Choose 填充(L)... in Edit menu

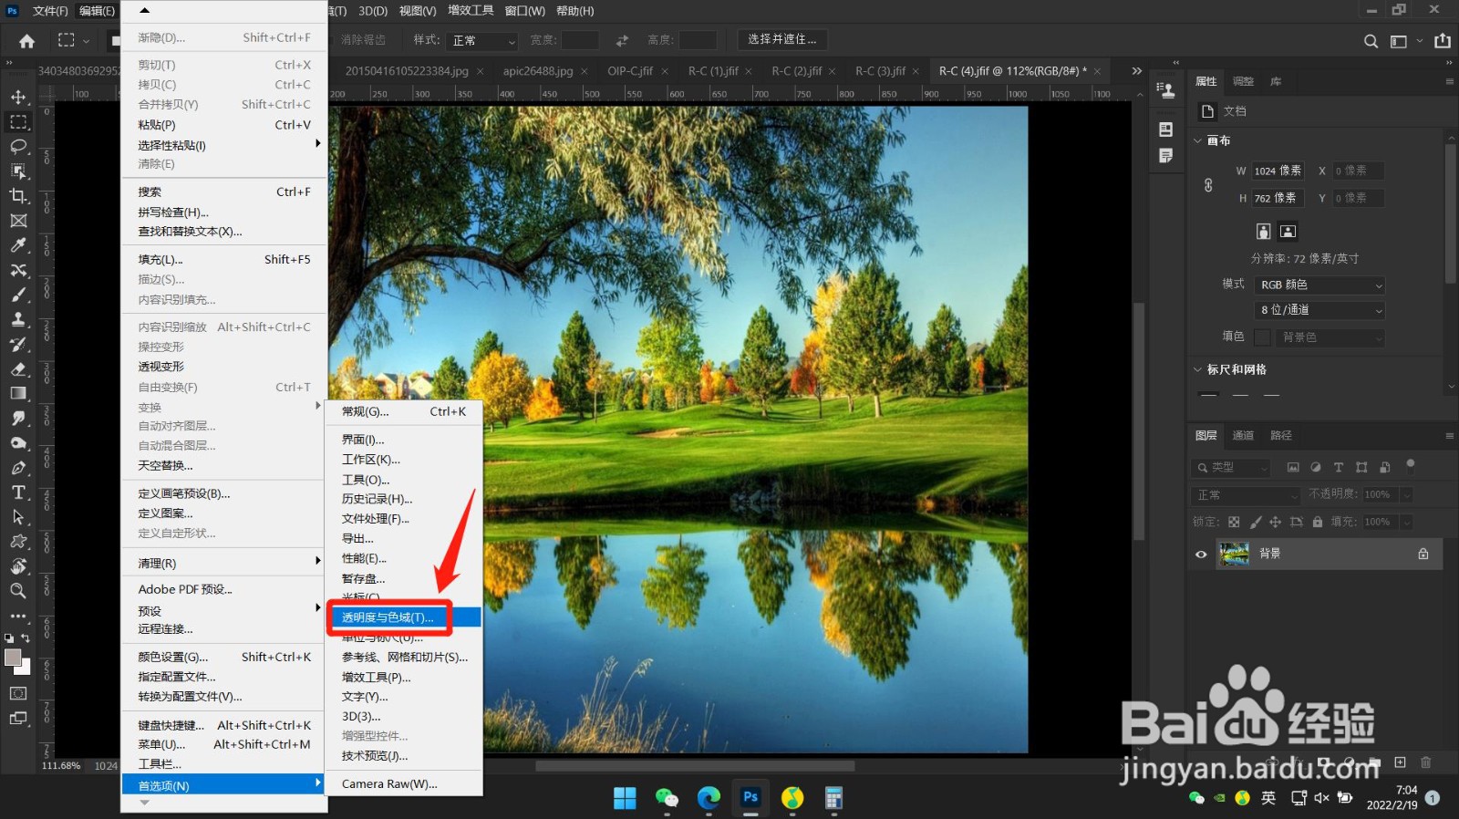point(224,259)
